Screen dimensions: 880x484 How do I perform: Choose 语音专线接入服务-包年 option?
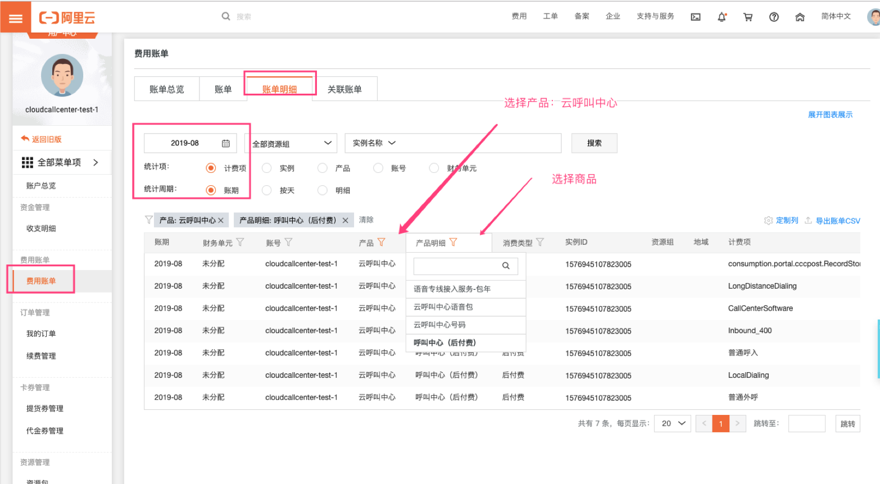click(466, 289)
